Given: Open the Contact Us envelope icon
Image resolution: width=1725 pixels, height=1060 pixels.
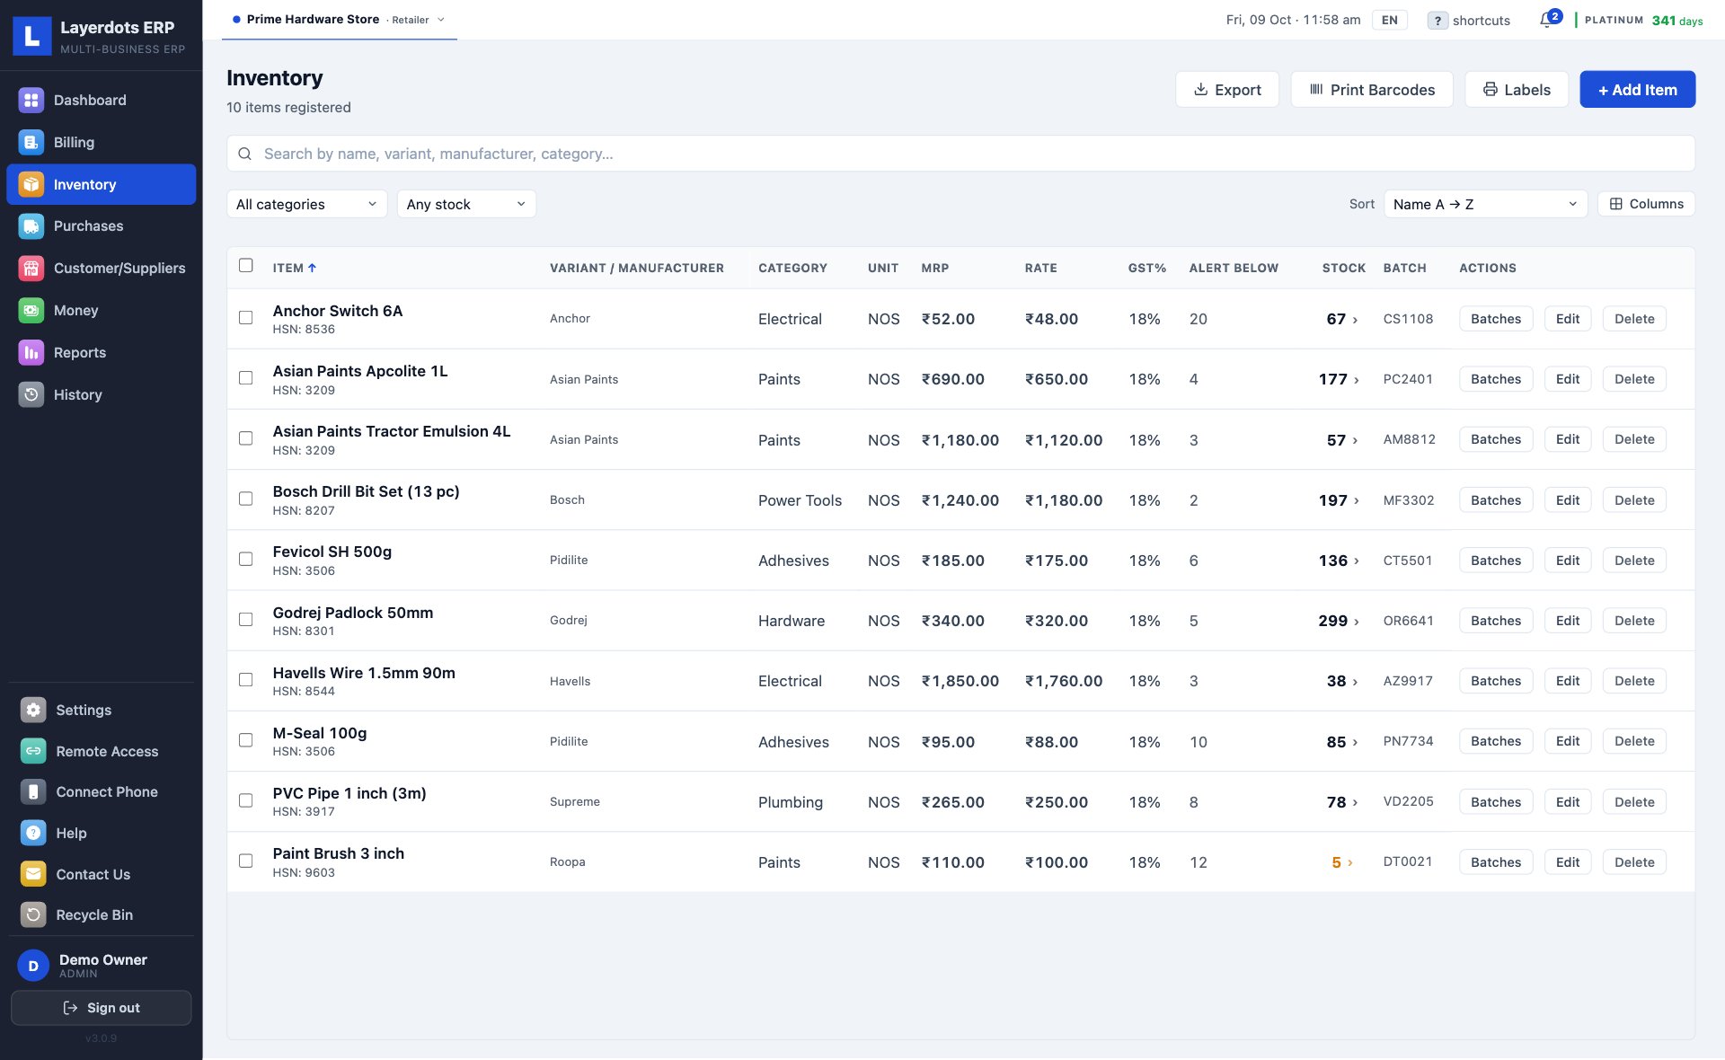Looking at the screenshot, I should (33, 874).
